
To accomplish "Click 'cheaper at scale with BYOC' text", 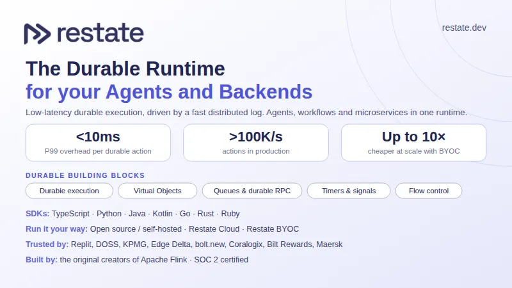I will pos(413,151).
